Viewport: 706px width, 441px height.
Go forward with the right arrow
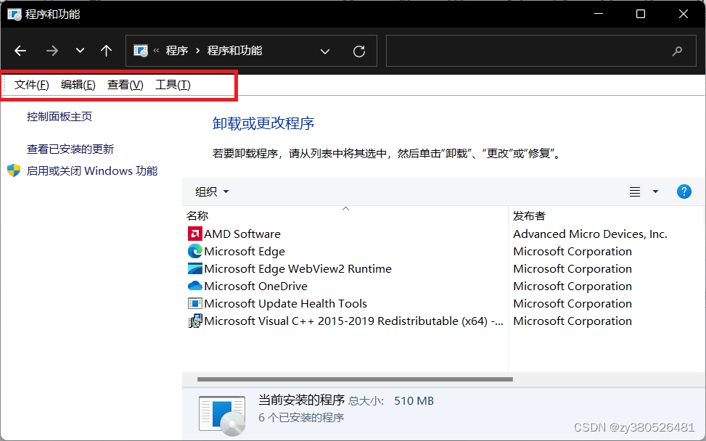pos(52,51)
